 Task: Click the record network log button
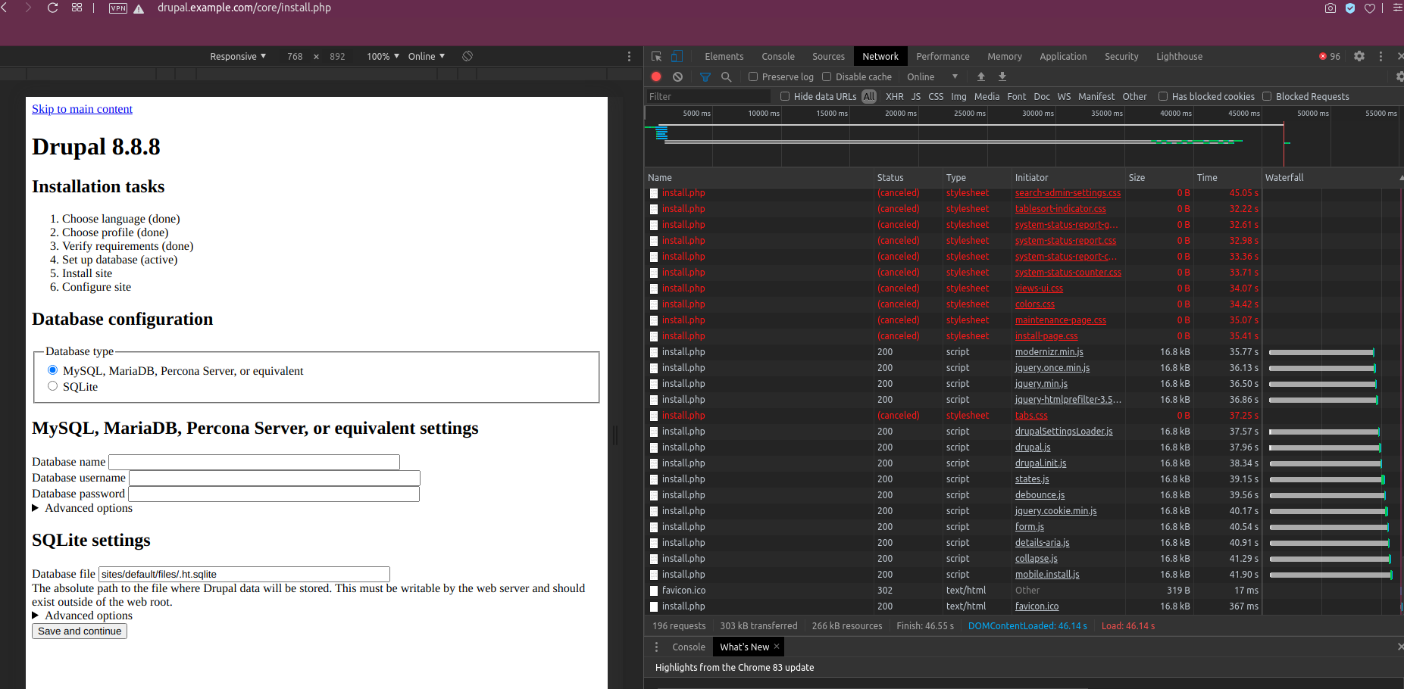(656, 76)
